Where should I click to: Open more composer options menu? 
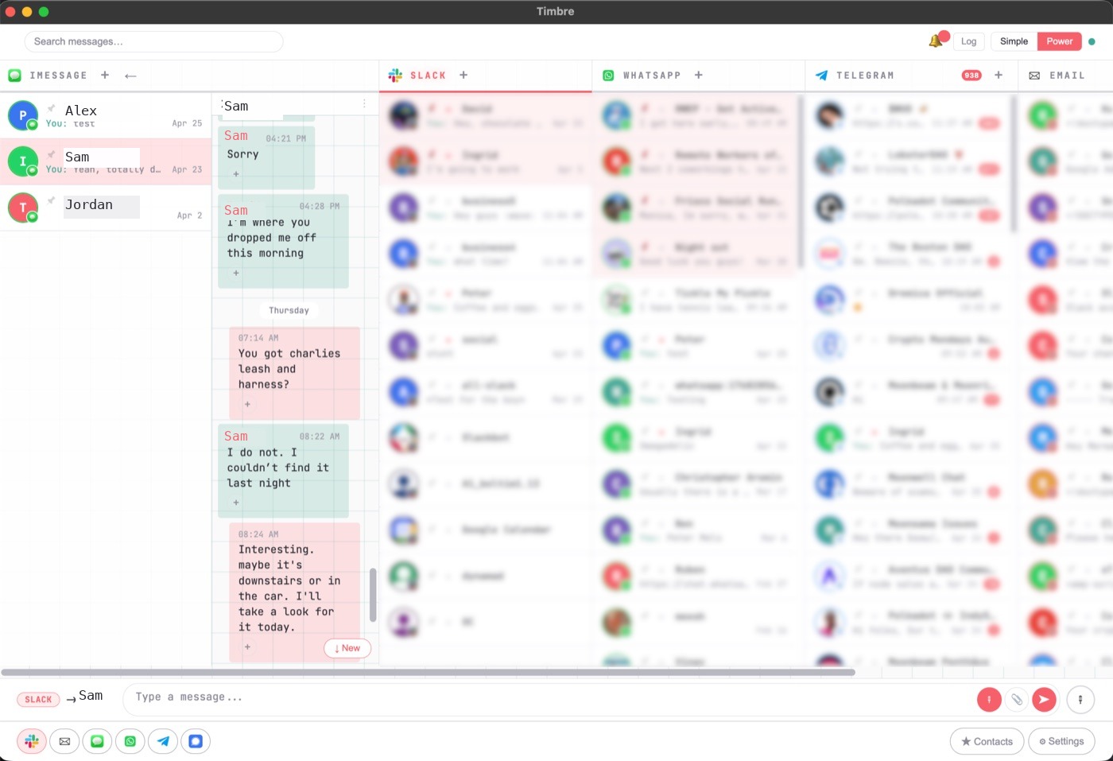1080,700
